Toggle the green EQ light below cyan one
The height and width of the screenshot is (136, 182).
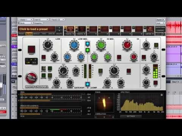tap(88, 50)
